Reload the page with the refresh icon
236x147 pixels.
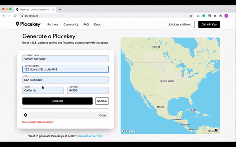click(15, 16)
